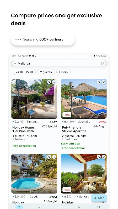
Task: Share the Pet-Friendly Studio Apartment listing
Action: [99, 82]
